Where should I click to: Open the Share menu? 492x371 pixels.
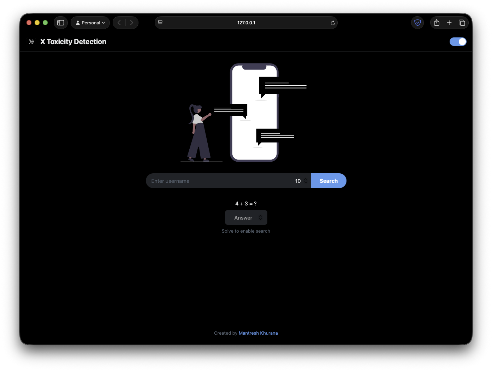click(437, 23)
